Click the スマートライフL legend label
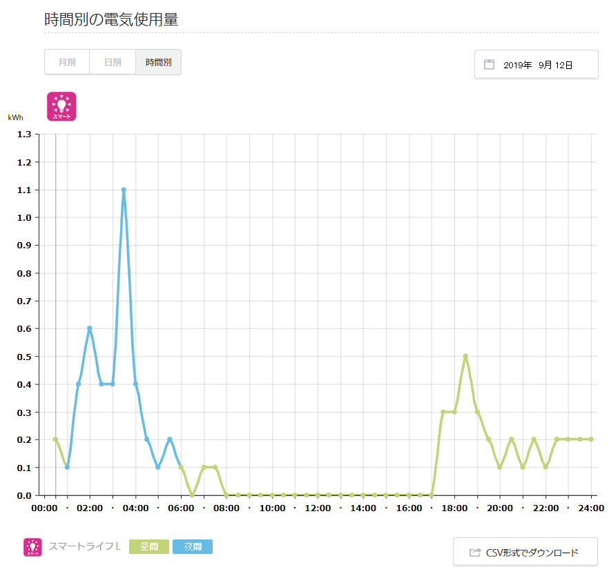This screenshot has width=609, height=576. 85,546
